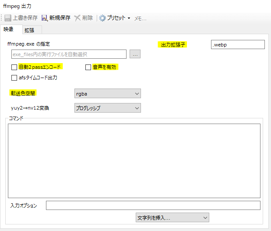Focus the 入力オプション input field
The image size is (271, 231).
[153, 206]
